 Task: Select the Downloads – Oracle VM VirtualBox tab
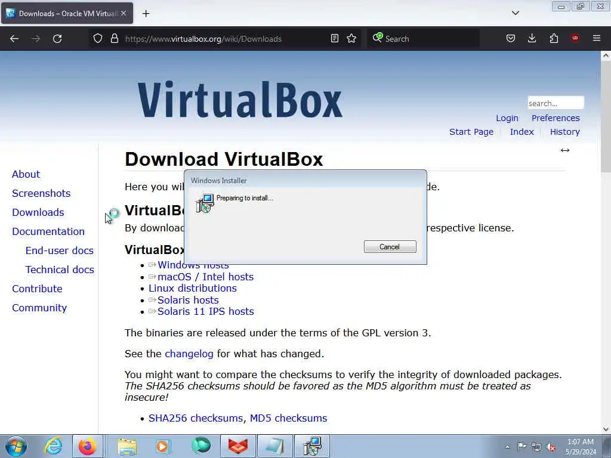tap(67, 13)
